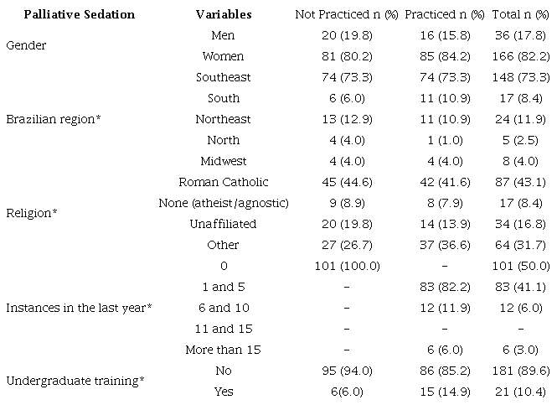This screenshot has width=557, height=405.
Task: Click the None (atheist/agnostic) cell
Action: click(x=224, y=203)
